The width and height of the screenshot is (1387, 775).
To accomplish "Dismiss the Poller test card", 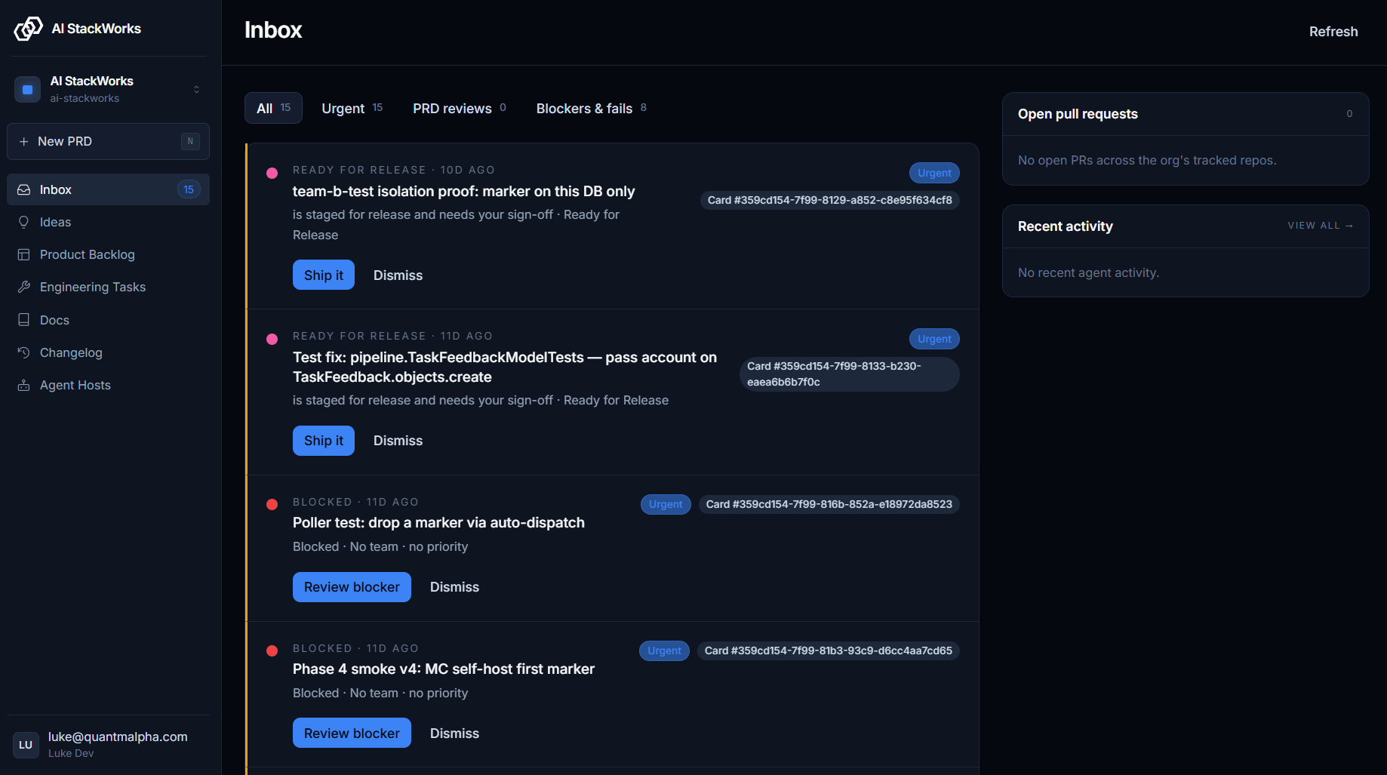I will point(454,587).
